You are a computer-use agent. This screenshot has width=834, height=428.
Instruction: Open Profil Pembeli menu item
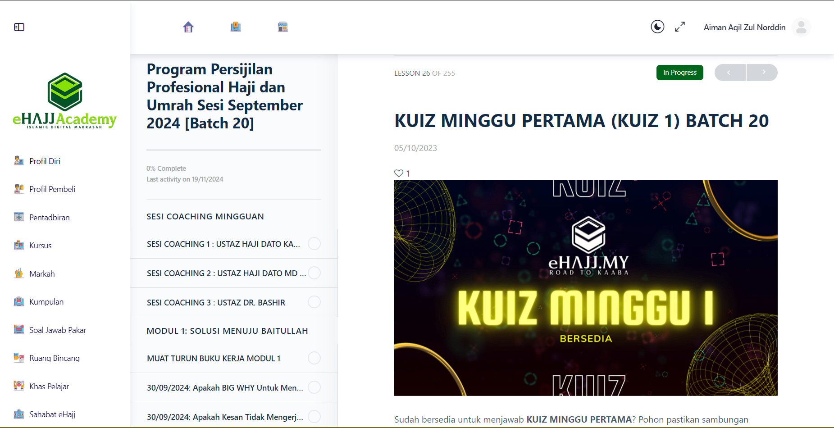tap(52, 189)
